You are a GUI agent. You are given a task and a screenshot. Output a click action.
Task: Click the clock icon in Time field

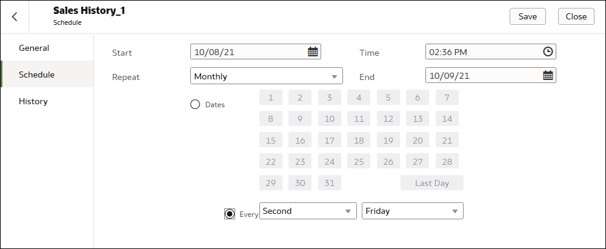[x=548, y=52]
